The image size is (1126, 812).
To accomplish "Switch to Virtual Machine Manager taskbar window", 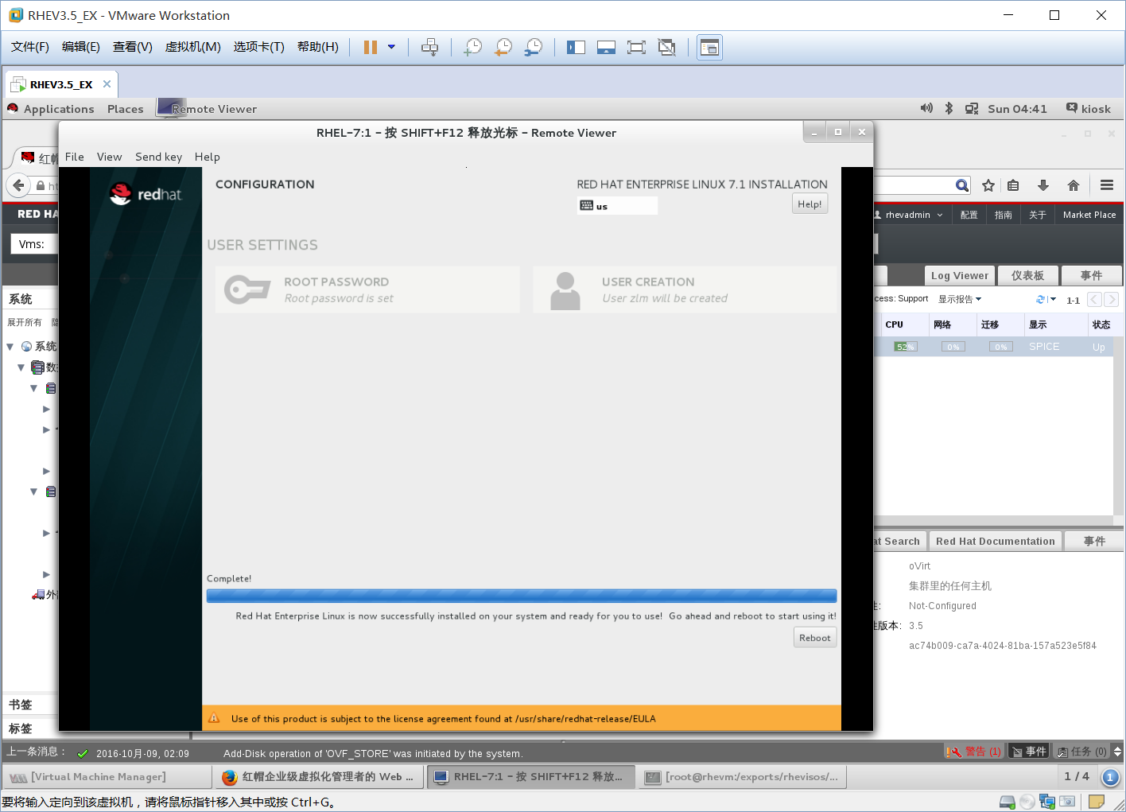I will pyautogui.click(x=107, y=777).
